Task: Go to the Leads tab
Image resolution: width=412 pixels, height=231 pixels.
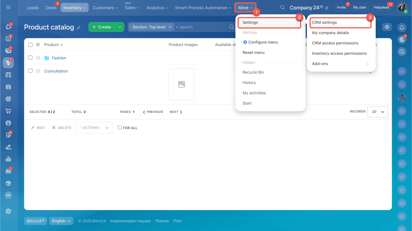Action: [x=33, y=8]
